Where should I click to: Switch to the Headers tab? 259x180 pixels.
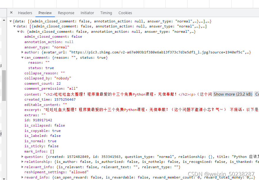25,13
